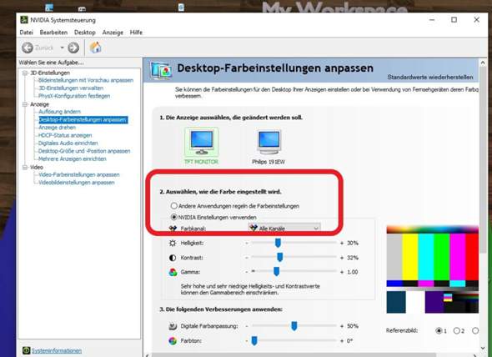Click the Farbkanal icon
The height and width of the screenshot is (357, 492).
tap(173, 229)
